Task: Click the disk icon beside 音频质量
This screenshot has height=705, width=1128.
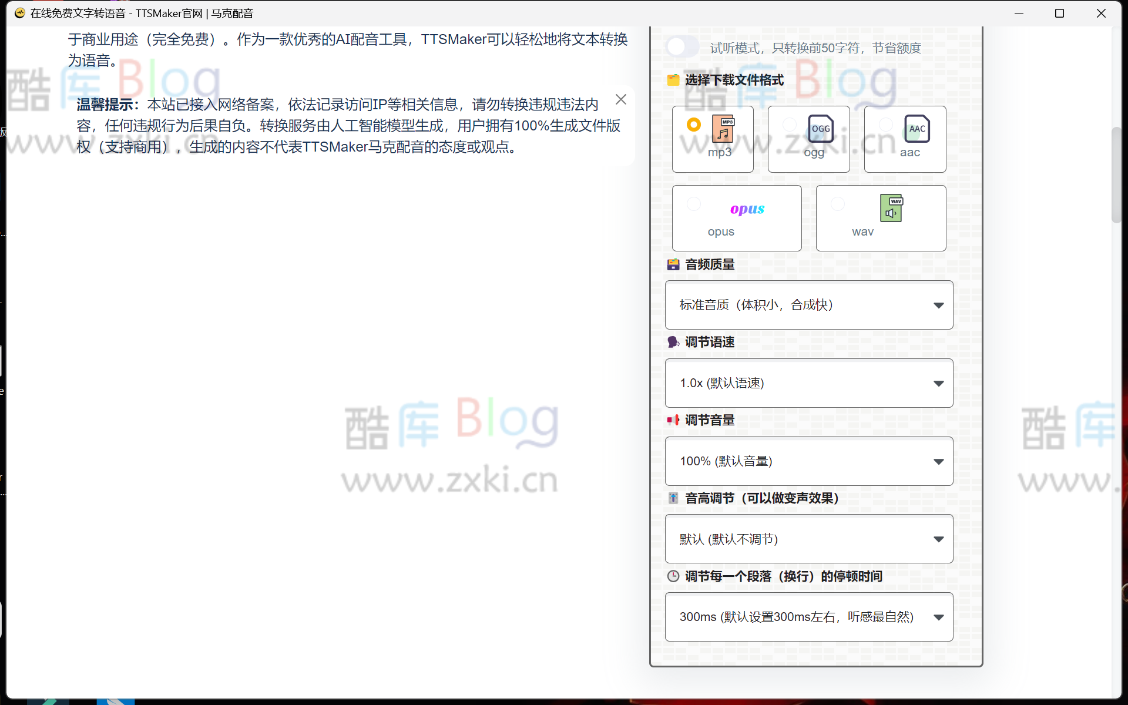Action: point(673,264)
